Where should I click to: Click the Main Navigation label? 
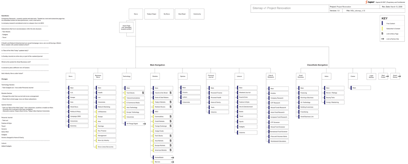pos(157,65)
